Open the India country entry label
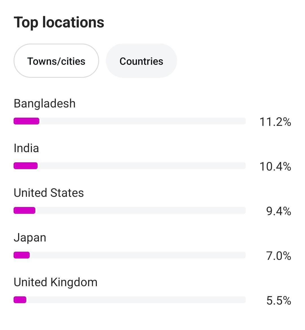Viewport: 305px width, 330px height. coord(26,148)
